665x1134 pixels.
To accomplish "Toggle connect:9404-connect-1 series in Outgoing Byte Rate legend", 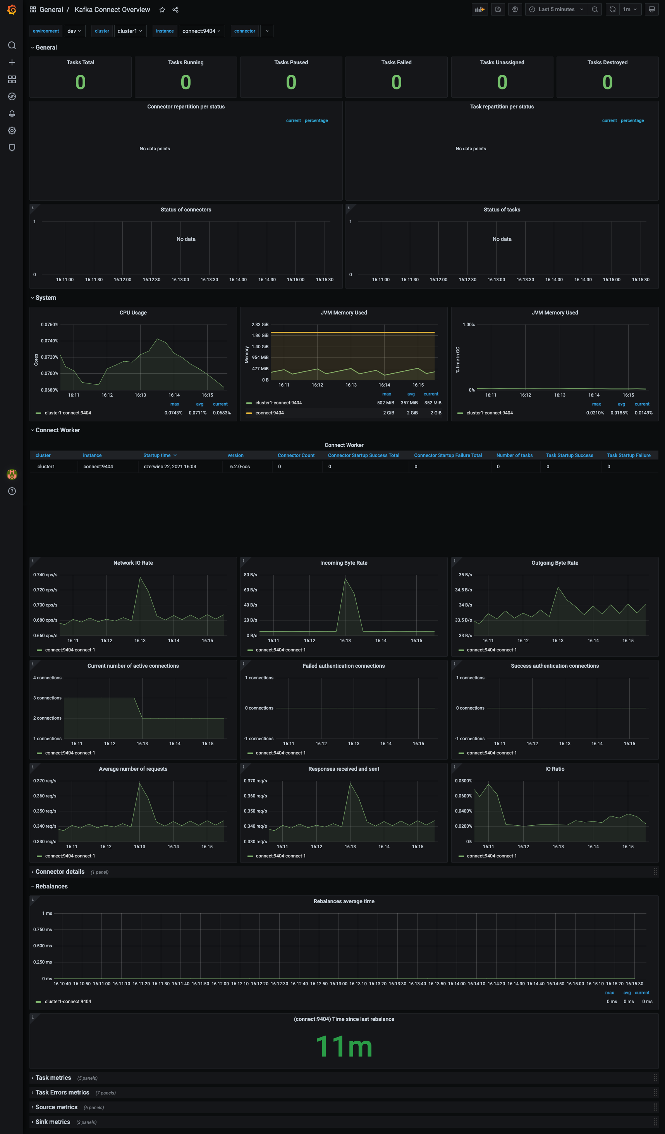I will (492, 650).
